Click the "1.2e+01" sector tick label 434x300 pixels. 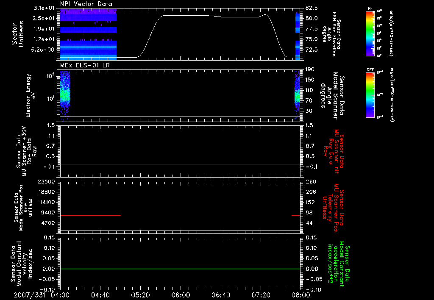pyautogui.click(x=44, y=39)
